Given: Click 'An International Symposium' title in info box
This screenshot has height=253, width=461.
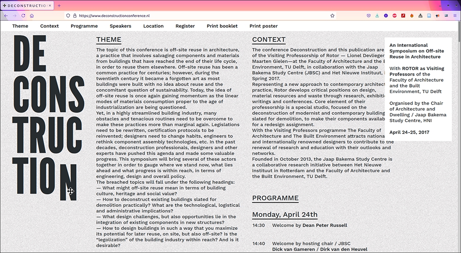Looking at the screenshot, I should tap(417, 51).
